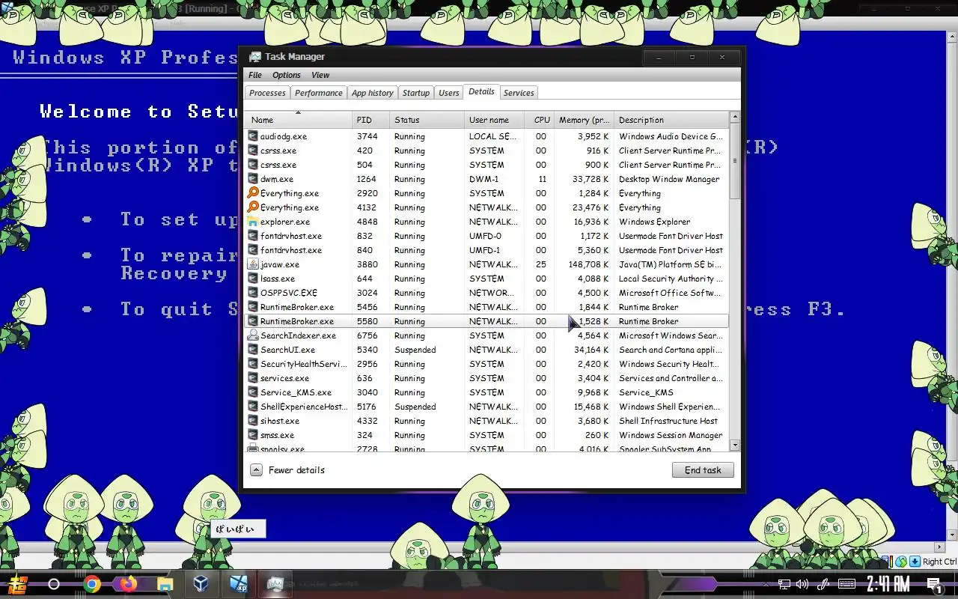Viewport: 958px width, 599px height.
Task: Launch Firefox from the taskbar
Action: point(128,584)
